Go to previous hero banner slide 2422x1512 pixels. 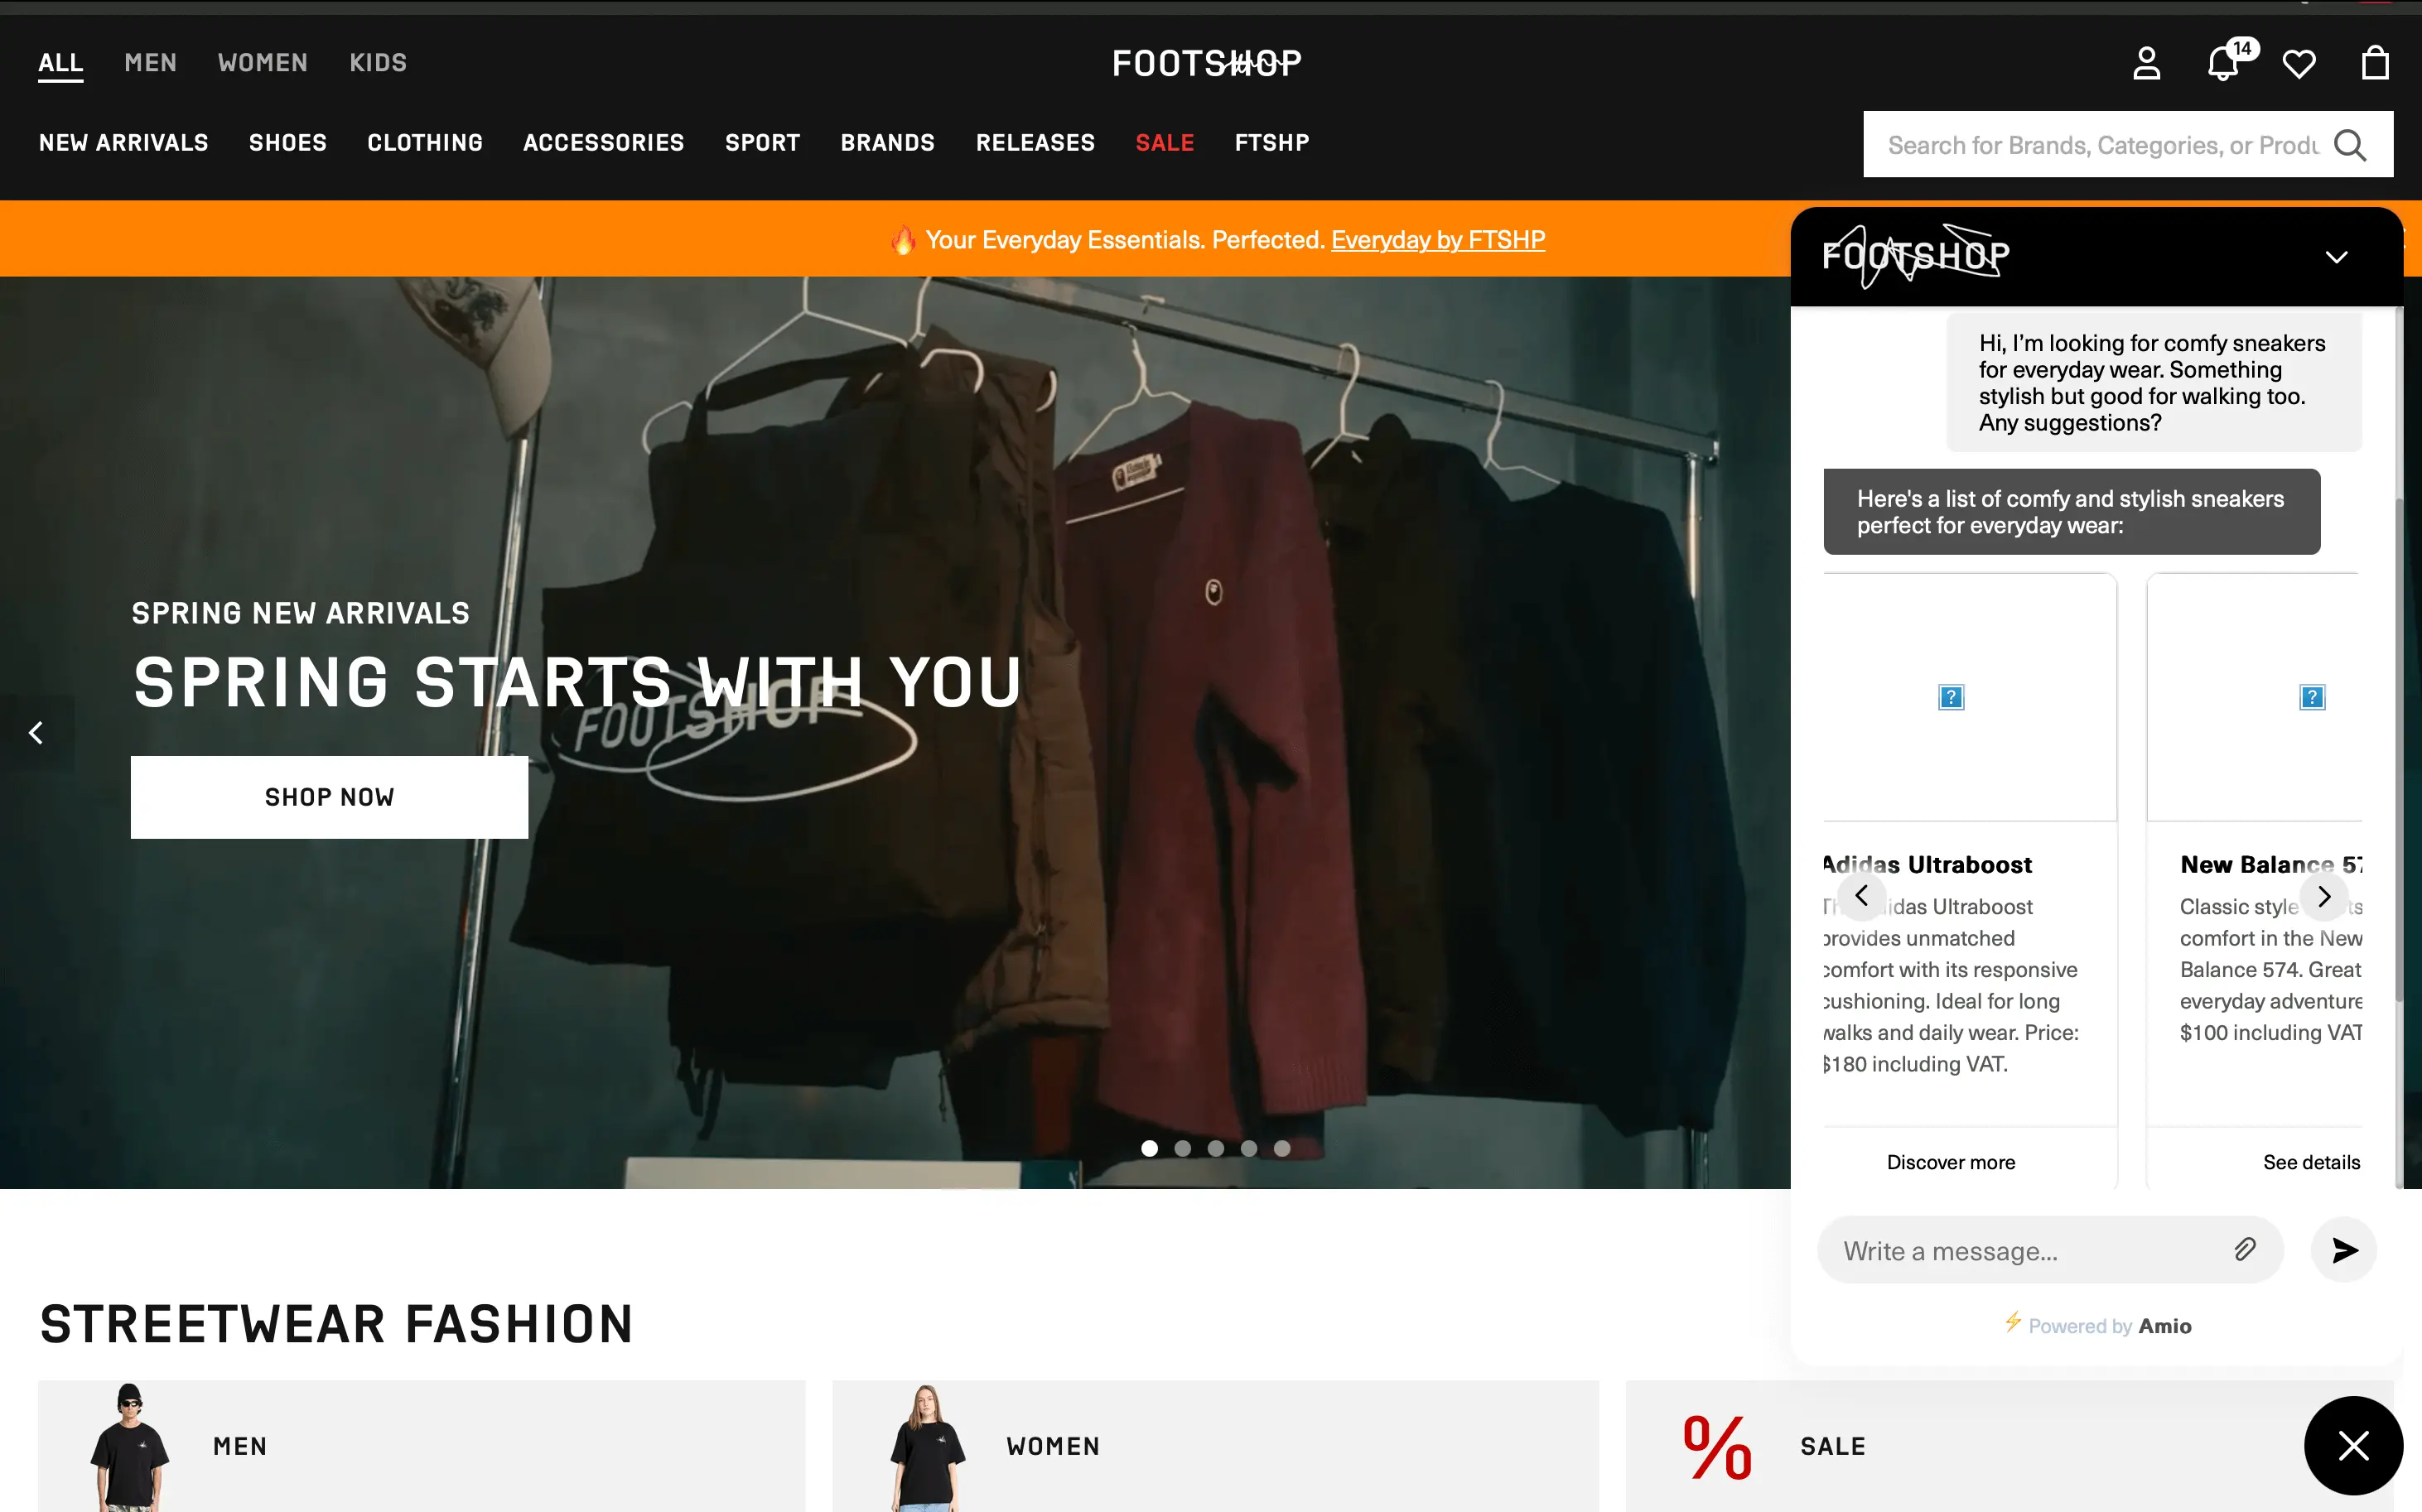click(36, 733)
